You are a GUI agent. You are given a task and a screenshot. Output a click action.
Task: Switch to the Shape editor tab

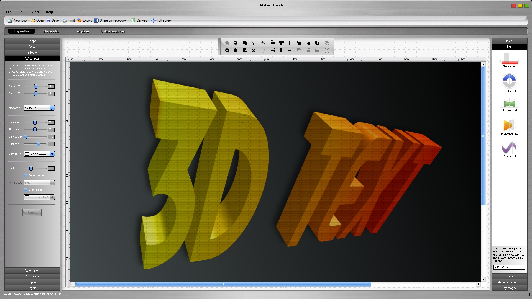pyautogui.click(x=52, y=31)
